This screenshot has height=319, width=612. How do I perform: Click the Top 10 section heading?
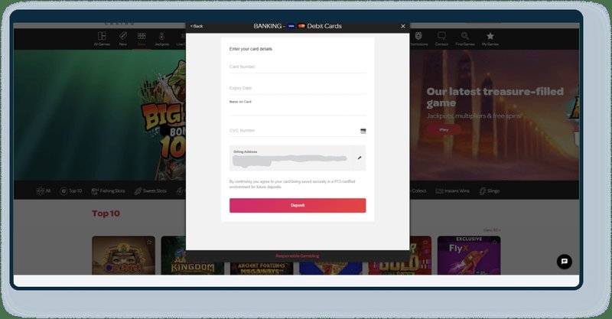pyautogui.click(x=106, y=213)
